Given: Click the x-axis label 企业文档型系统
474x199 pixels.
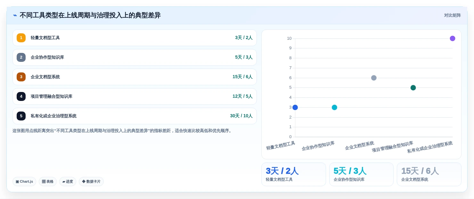Looking at the screenshot, I should (x=359, y=145).
